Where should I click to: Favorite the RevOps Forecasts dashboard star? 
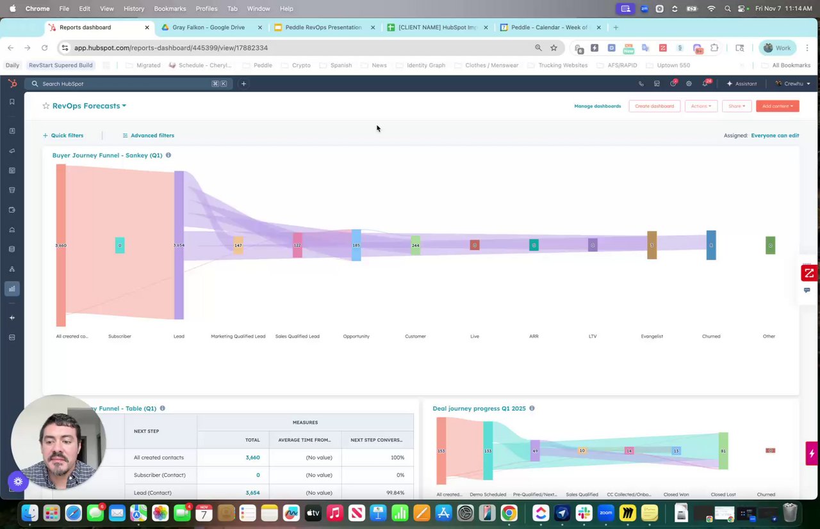tap(45, 106)
